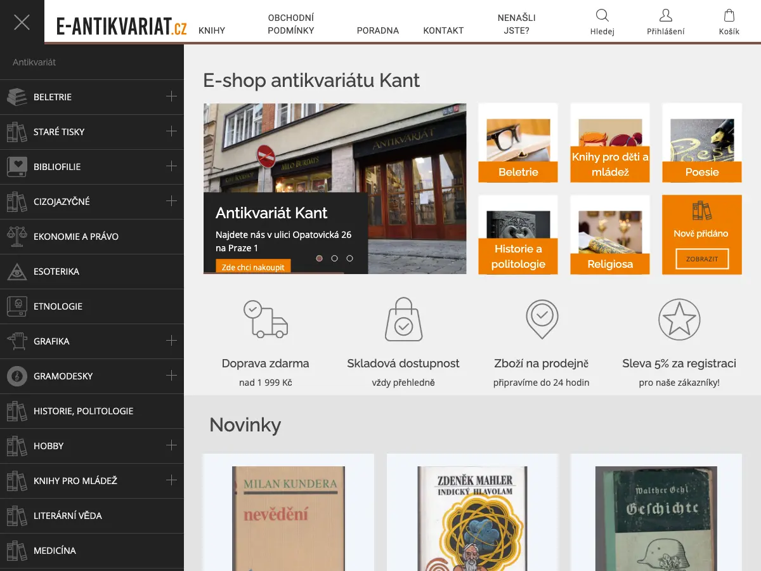This screenshot has height=571, width=761.
Task: Click the Zobrazit button under Nově přidáno
Action: click(701, 259)
